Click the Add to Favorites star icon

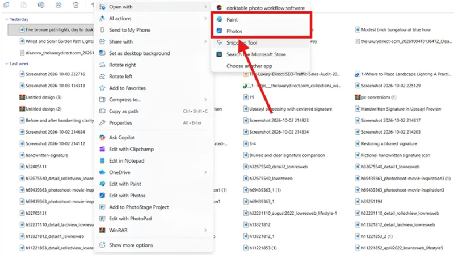point(102,88)
